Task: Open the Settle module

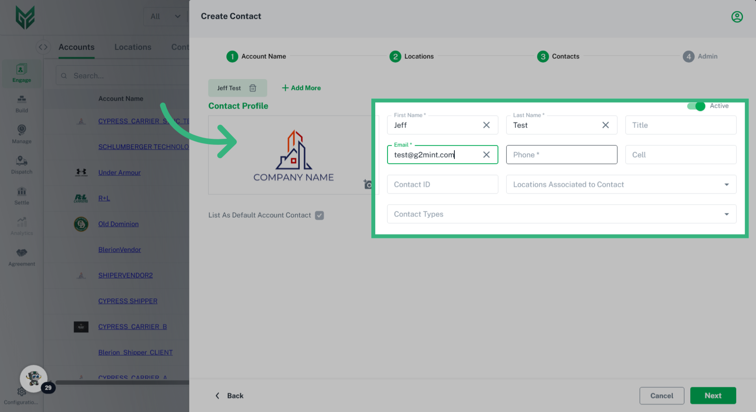Action: (21, 195)
